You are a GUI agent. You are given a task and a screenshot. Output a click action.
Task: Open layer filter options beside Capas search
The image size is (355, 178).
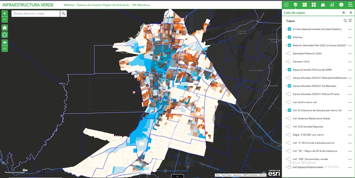[x=350, y=21]
